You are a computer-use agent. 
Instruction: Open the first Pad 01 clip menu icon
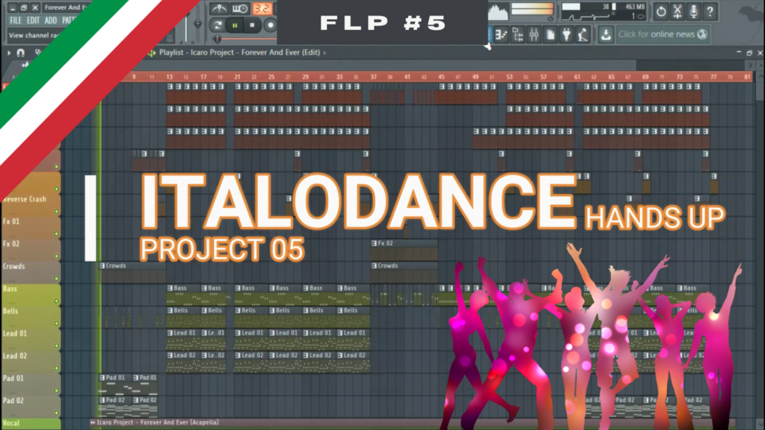point(102,377)
